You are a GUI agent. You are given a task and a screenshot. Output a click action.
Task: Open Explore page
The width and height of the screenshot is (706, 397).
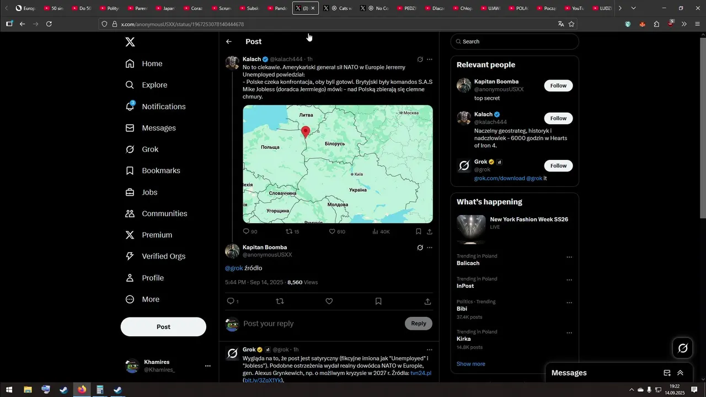click(146, 85)
